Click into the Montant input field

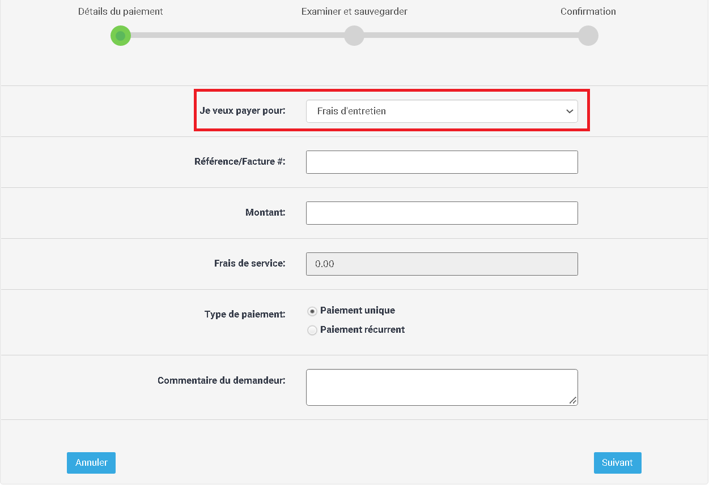pyautogui.click(x=441, y=213)
